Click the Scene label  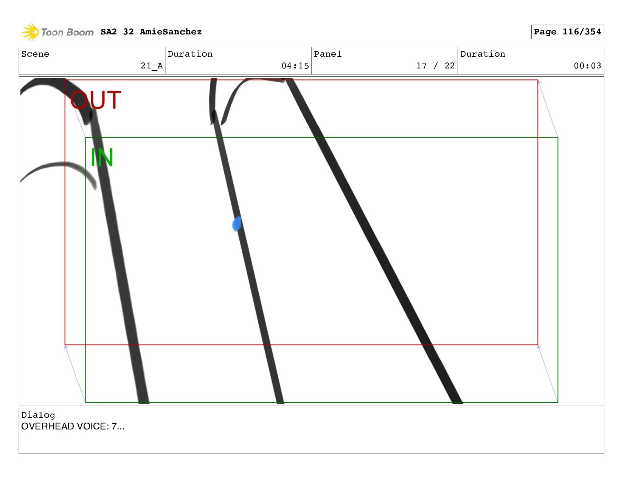(35, 54)
